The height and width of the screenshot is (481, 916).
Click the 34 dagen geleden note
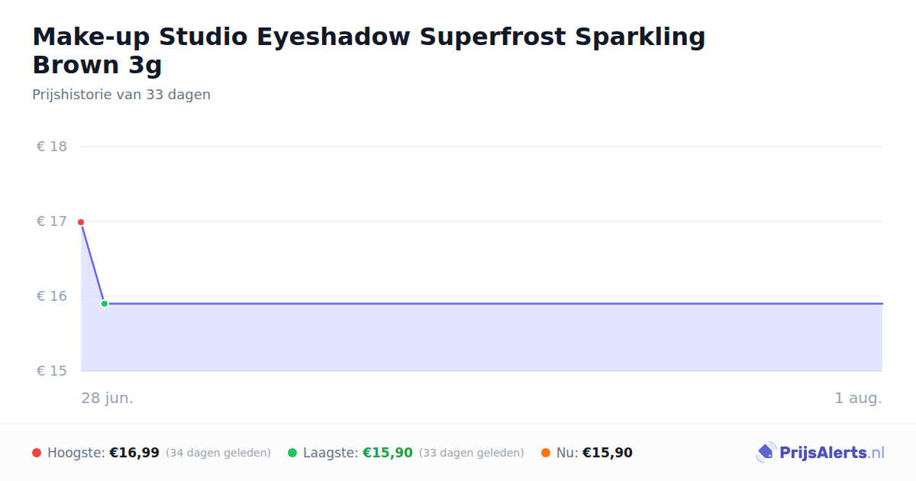pos(218,453)
